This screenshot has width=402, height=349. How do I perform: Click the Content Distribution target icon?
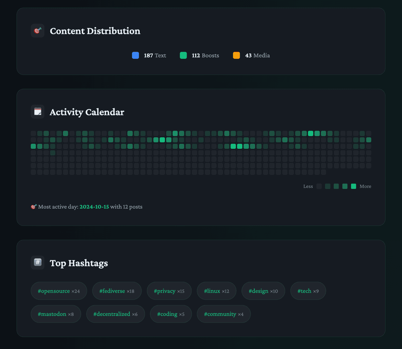38,31
